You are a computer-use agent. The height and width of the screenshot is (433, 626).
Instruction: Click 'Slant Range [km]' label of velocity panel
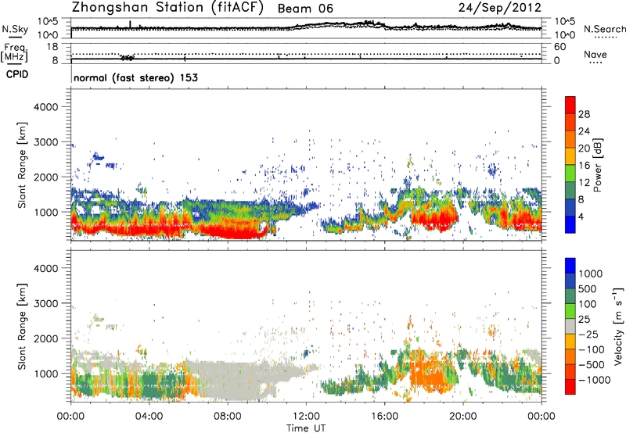coord(22,326)
